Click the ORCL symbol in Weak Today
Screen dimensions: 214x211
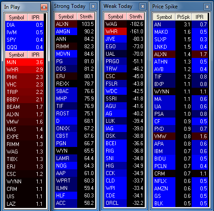tap(112, 203)
